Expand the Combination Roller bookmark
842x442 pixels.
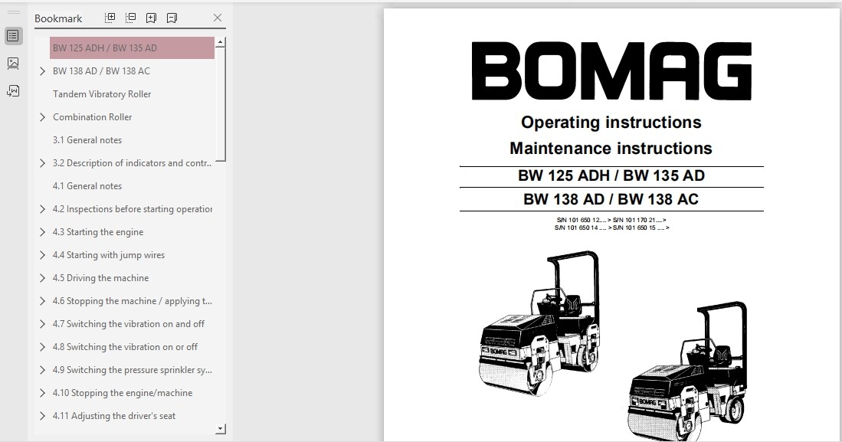click(x=42, y=117)
